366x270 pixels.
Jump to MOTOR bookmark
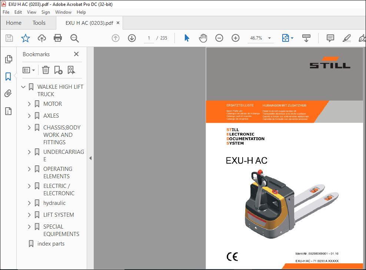53,104
